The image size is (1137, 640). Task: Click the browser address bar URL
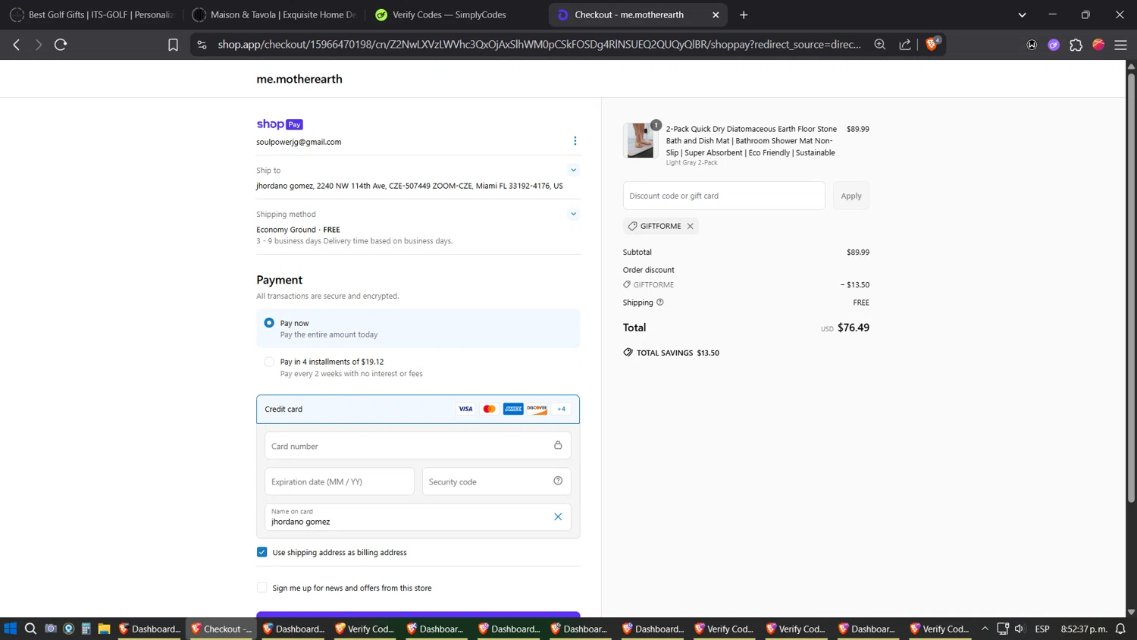(x=539, y=45)
